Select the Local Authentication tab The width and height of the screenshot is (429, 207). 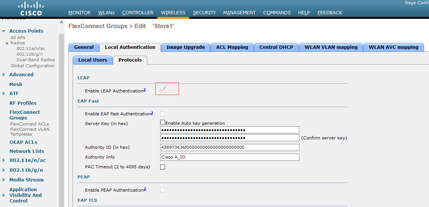coord(130,47)
